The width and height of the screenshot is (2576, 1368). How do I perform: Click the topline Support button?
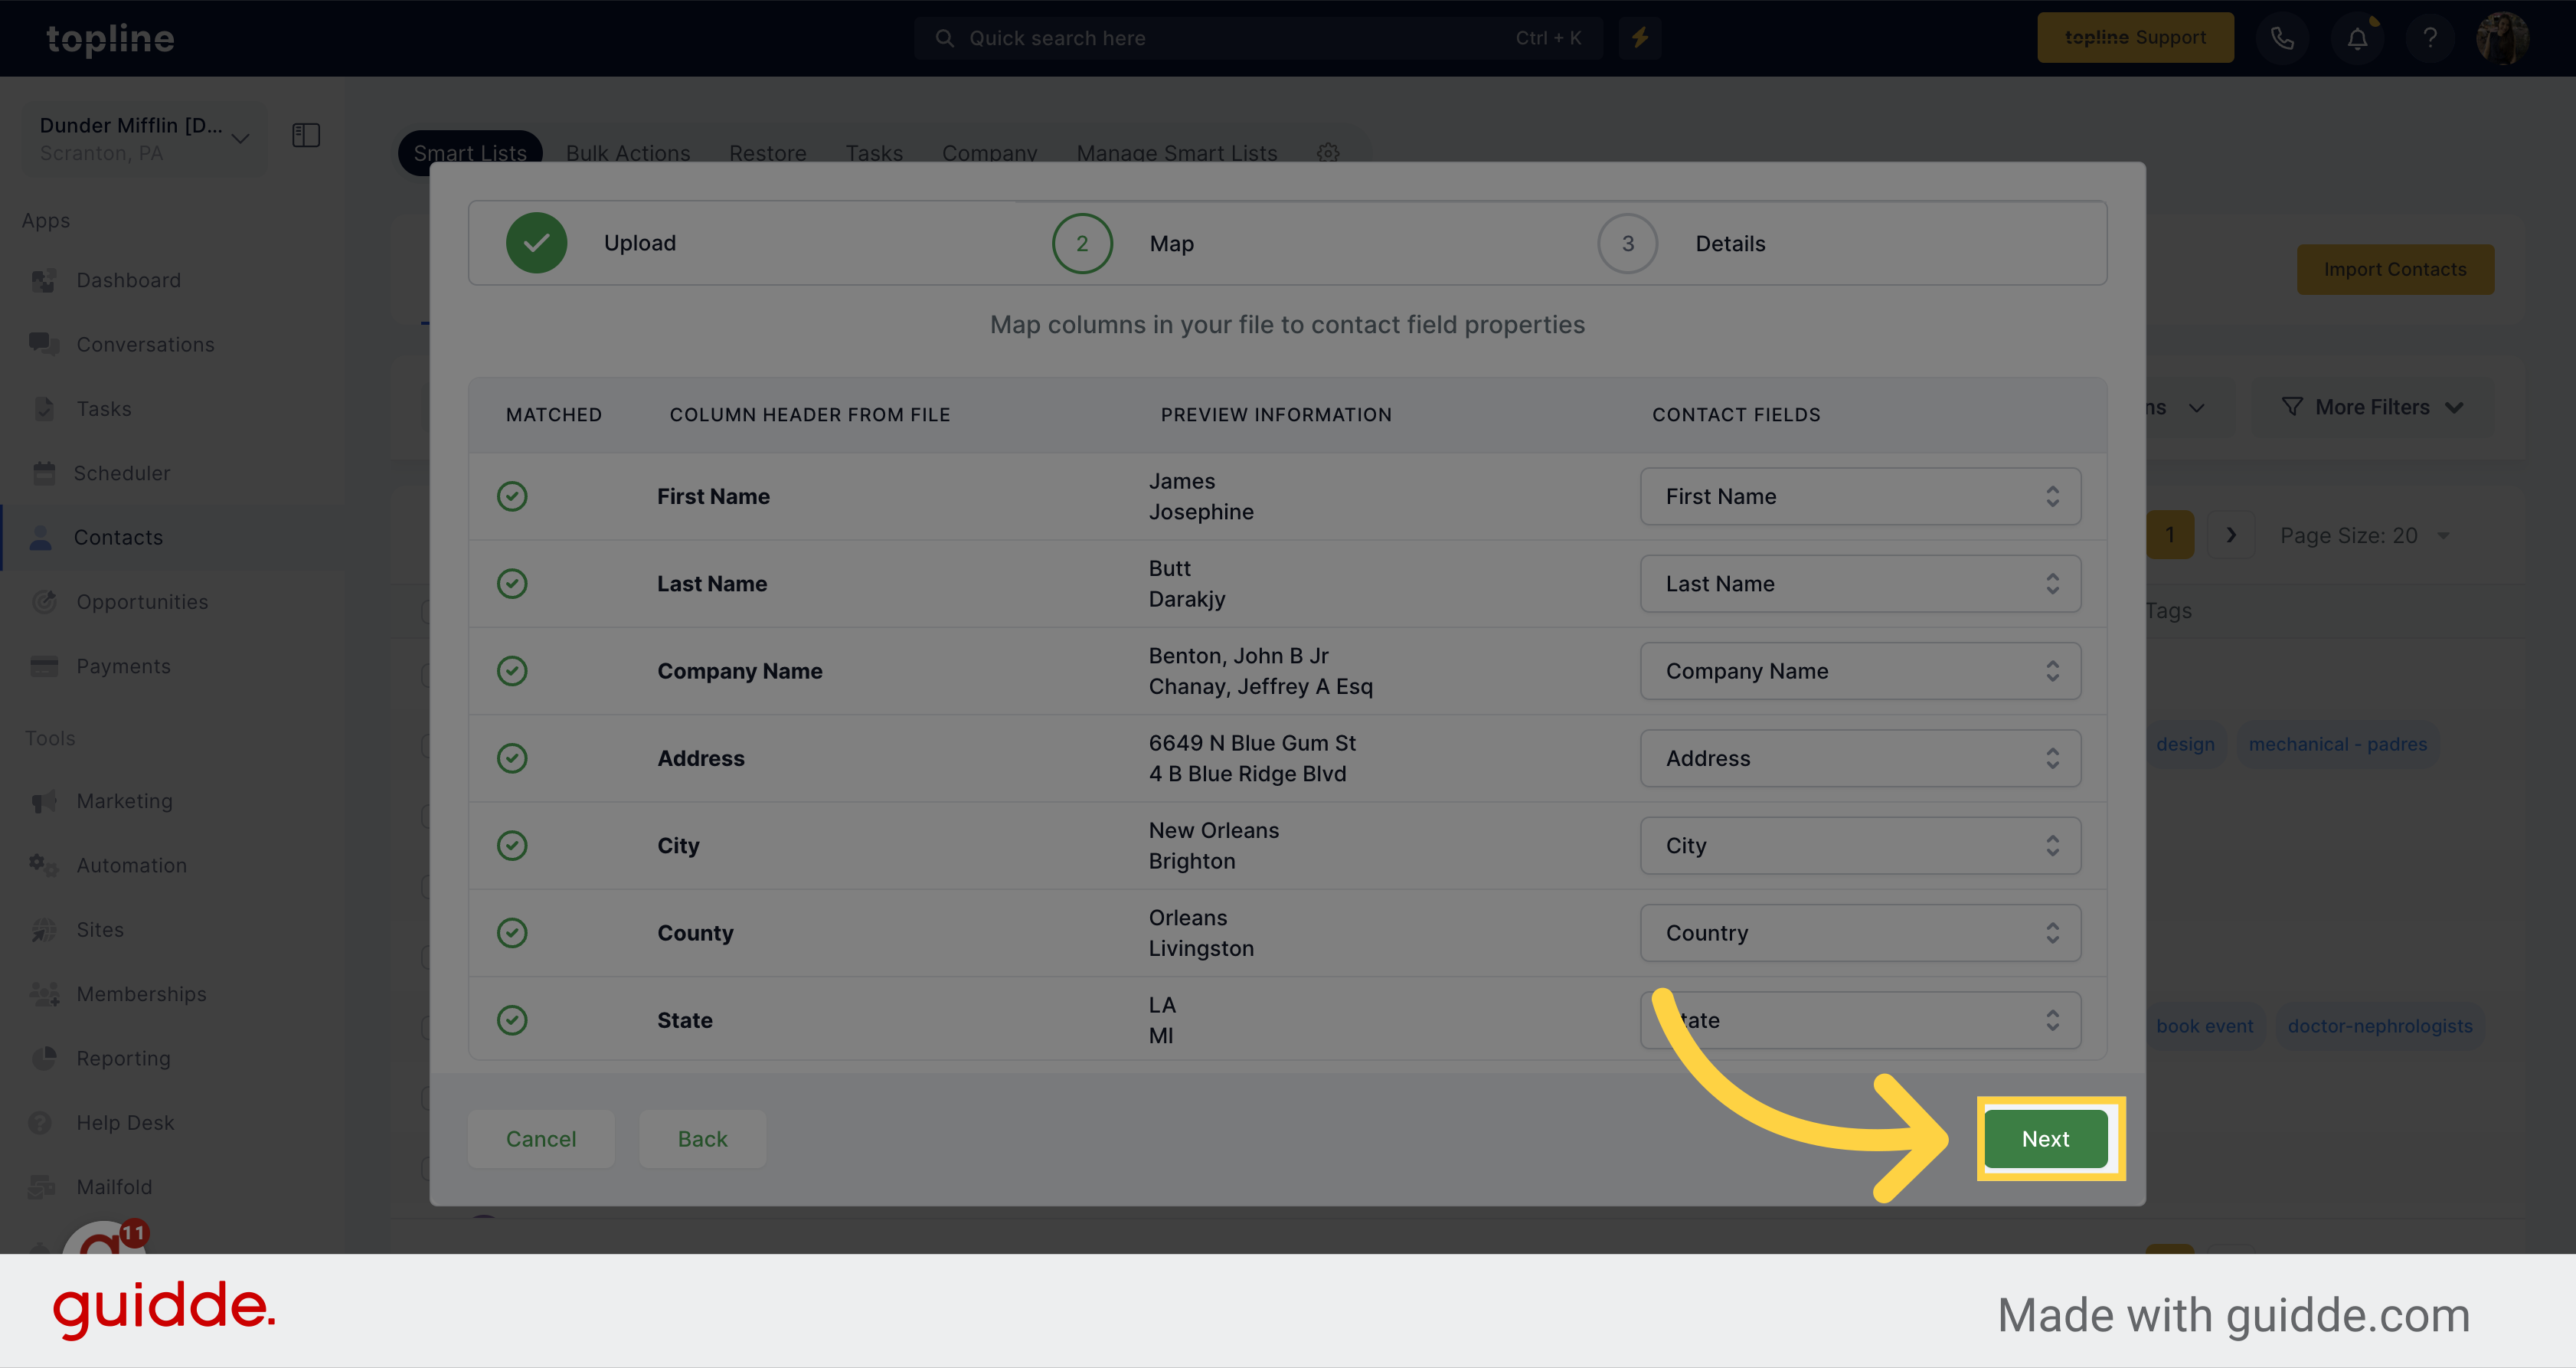pos(2135,38)
